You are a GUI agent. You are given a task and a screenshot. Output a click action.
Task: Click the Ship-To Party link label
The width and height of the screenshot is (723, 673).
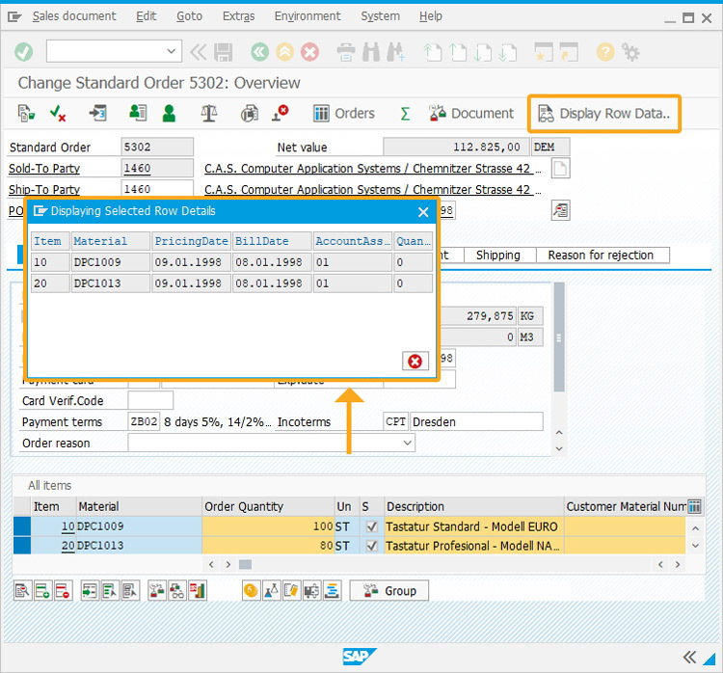(x=44, y=189)
